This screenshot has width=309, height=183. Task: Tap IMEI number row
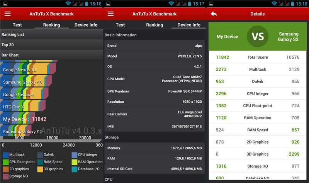[x=154, y=127]
